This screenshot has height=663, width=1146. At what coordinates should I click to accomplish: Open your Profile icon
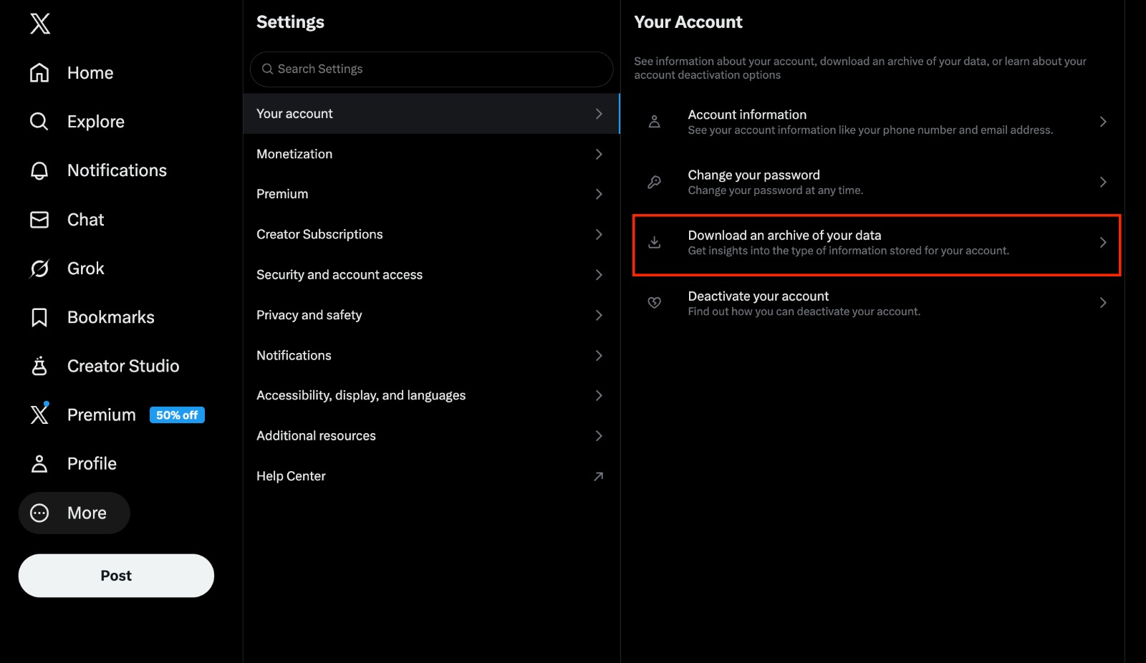(x=39, y=464)
